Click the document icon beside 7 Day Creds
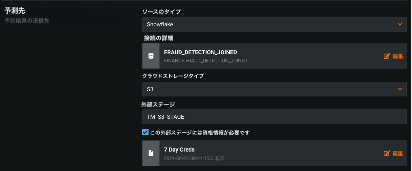This screenshot has height=171, width=412. point(151,153)
